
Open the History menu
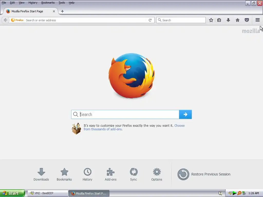click(x=33, y=3)
